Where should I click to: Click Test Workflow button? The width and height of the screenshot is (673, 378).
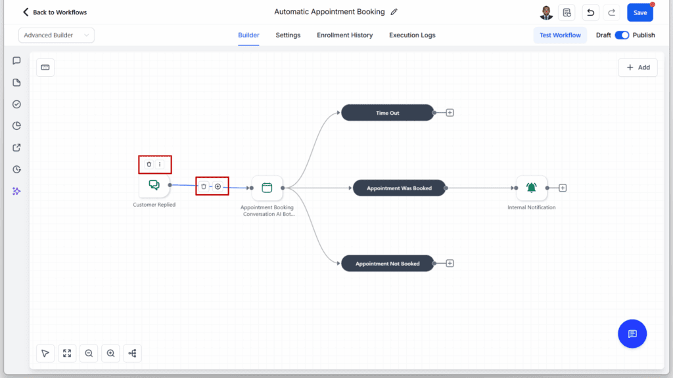tap(560, 35)
